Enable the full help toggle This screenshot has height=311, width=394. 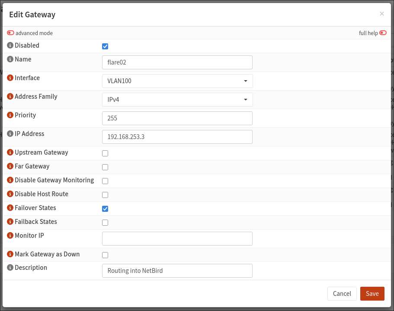tap(383, 33)
